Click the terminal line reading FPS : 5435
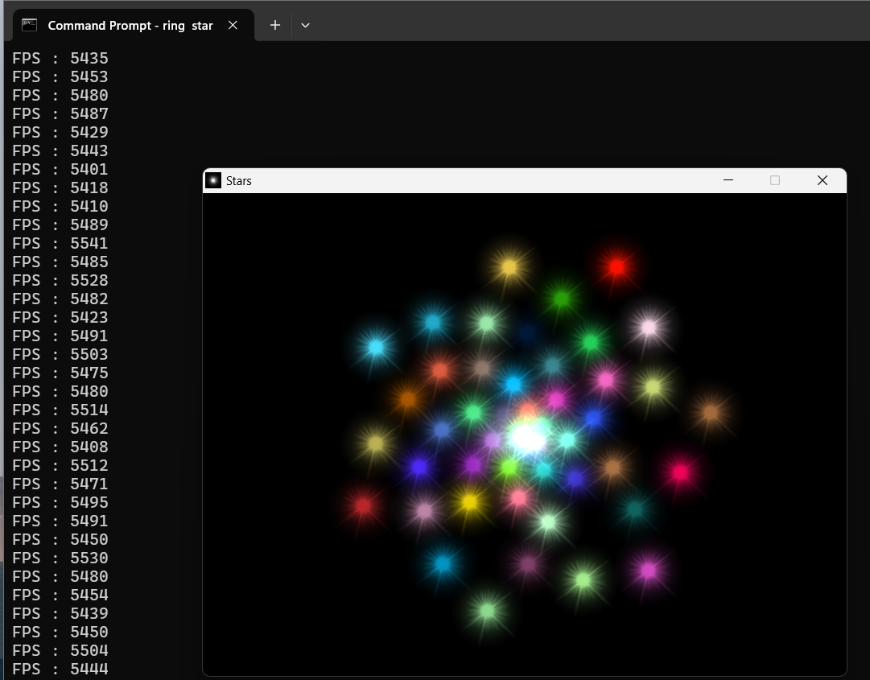This screenshot has width=870, height=680. click(60, 58)
